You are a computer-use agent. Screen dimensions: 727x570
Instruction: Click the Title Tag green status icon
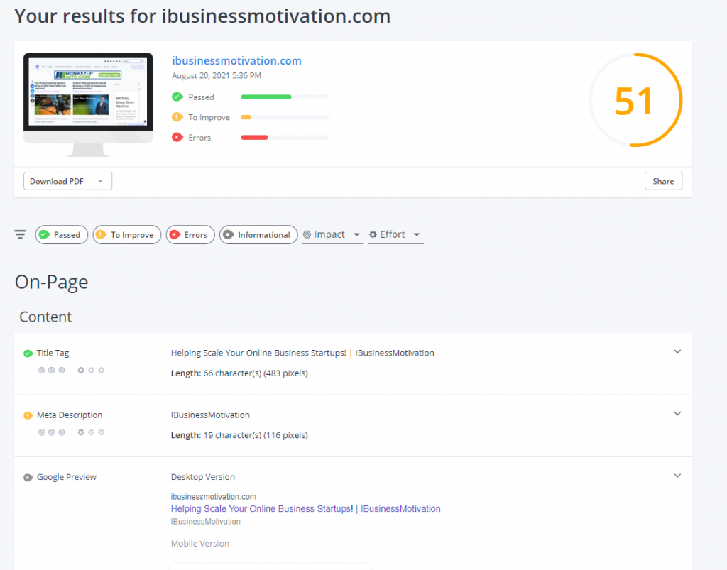[28, 353]
